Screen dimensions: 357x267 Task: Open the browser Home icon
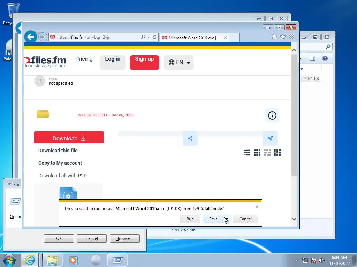click(x=274, y=37)
